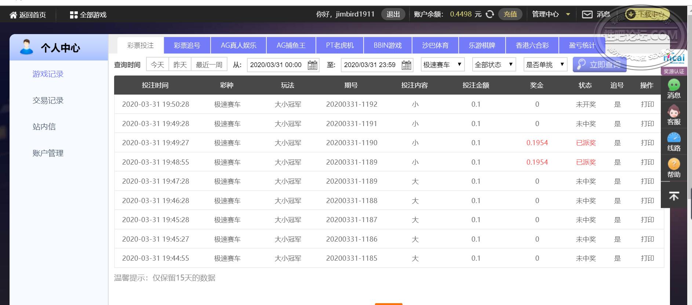
Task: Click 打印 for bet at 19:48:55
Action: click(647, 162)
